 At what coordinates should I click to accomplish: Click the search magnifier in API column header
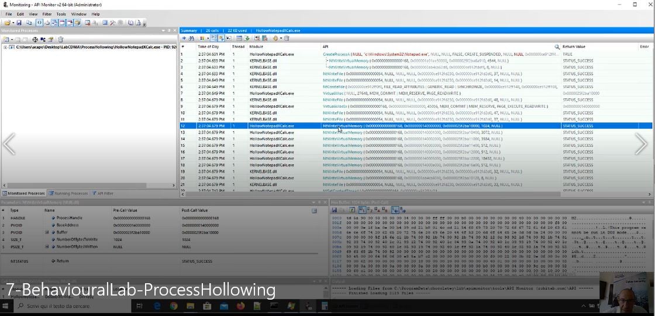pyautogui.click(x=557, y=47)
